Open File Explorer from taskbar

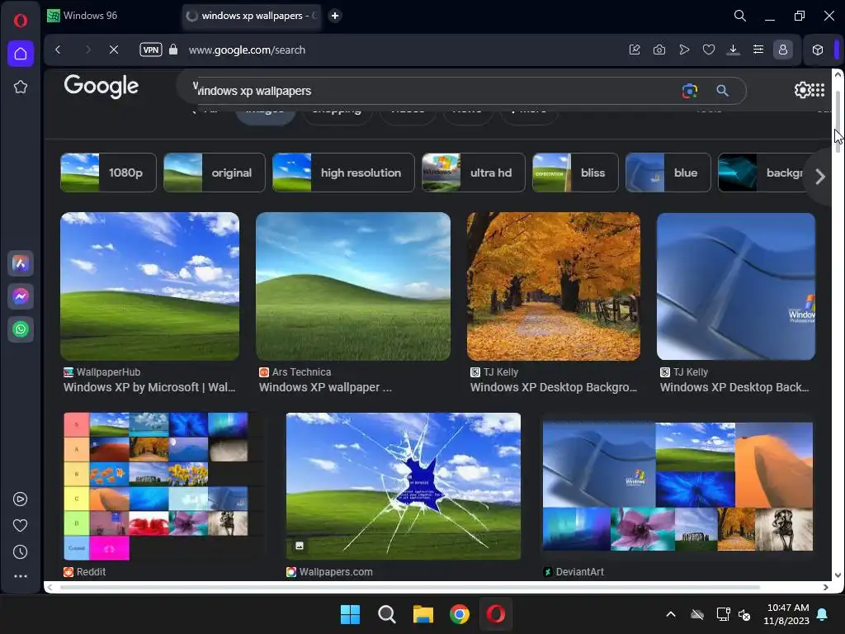pos(423,614)
